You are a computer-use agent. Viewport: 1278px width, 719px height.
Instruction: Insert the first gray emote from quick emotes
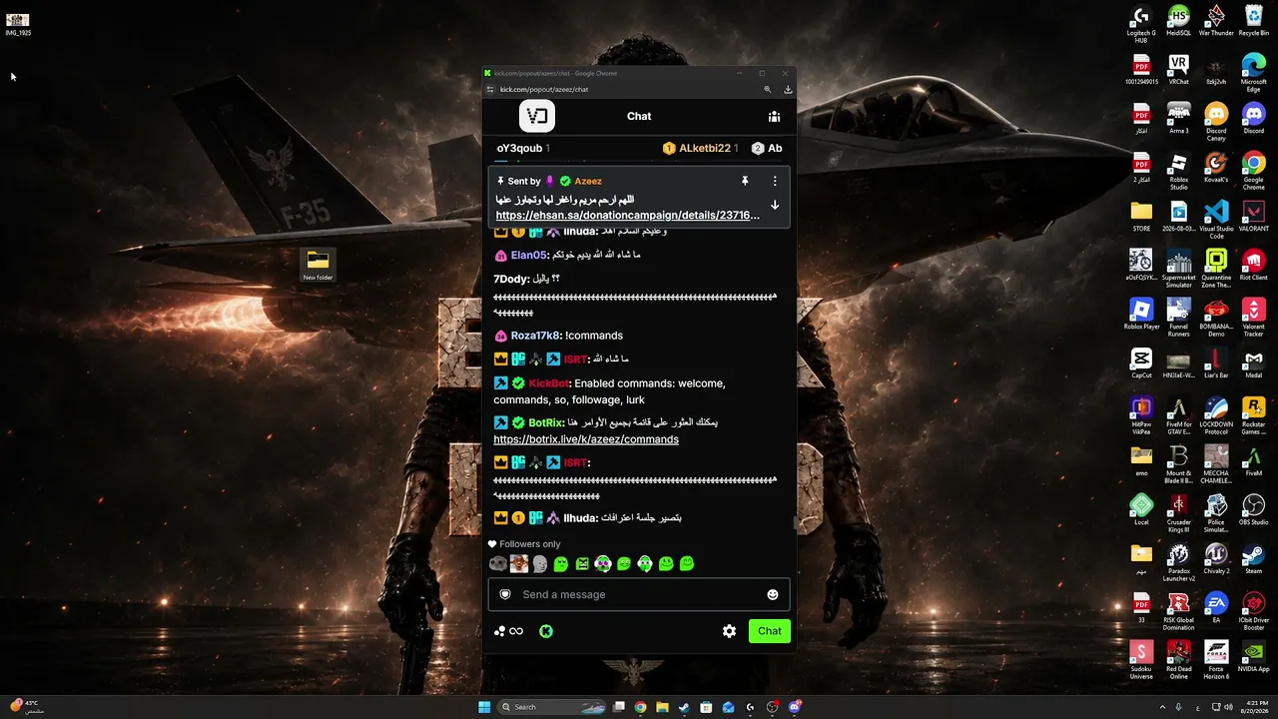coord(498,564)
